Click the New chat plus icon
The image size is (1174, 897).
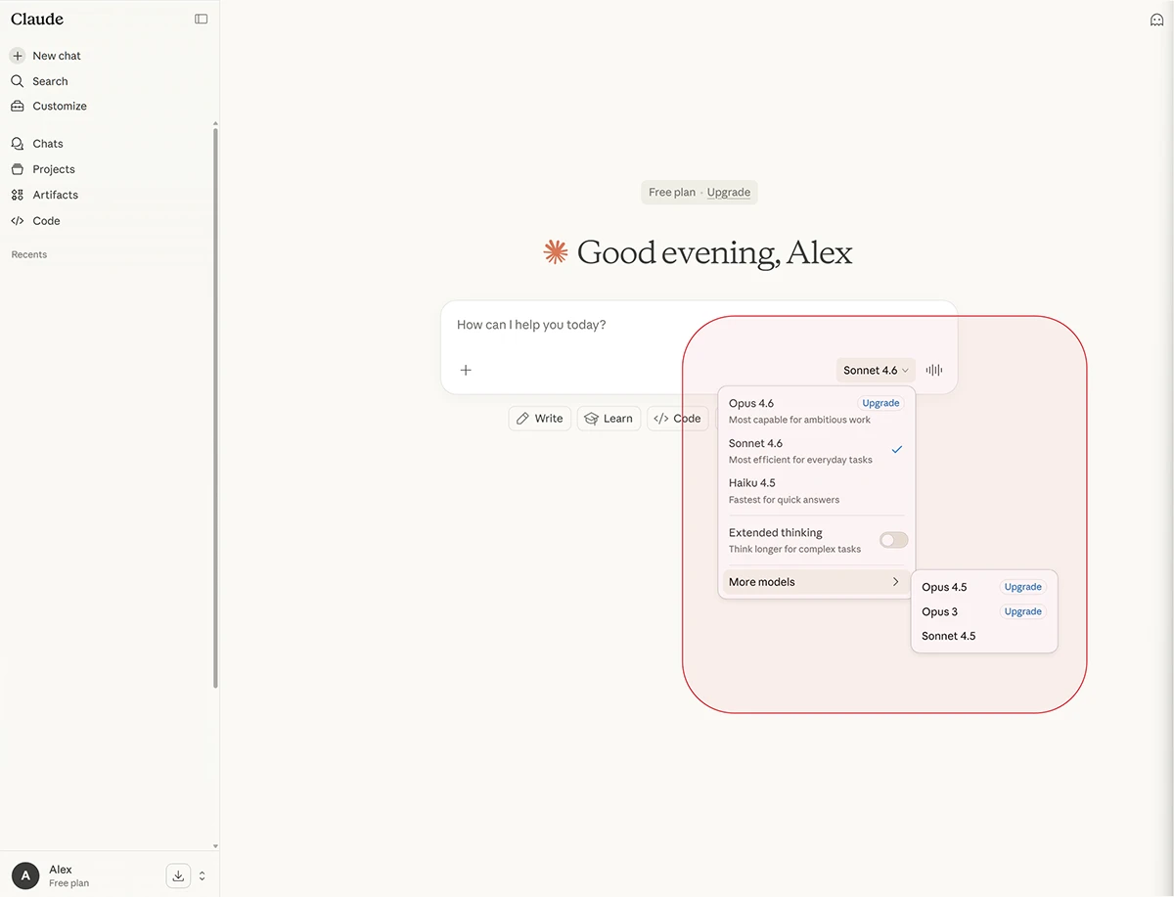[18, 56]
